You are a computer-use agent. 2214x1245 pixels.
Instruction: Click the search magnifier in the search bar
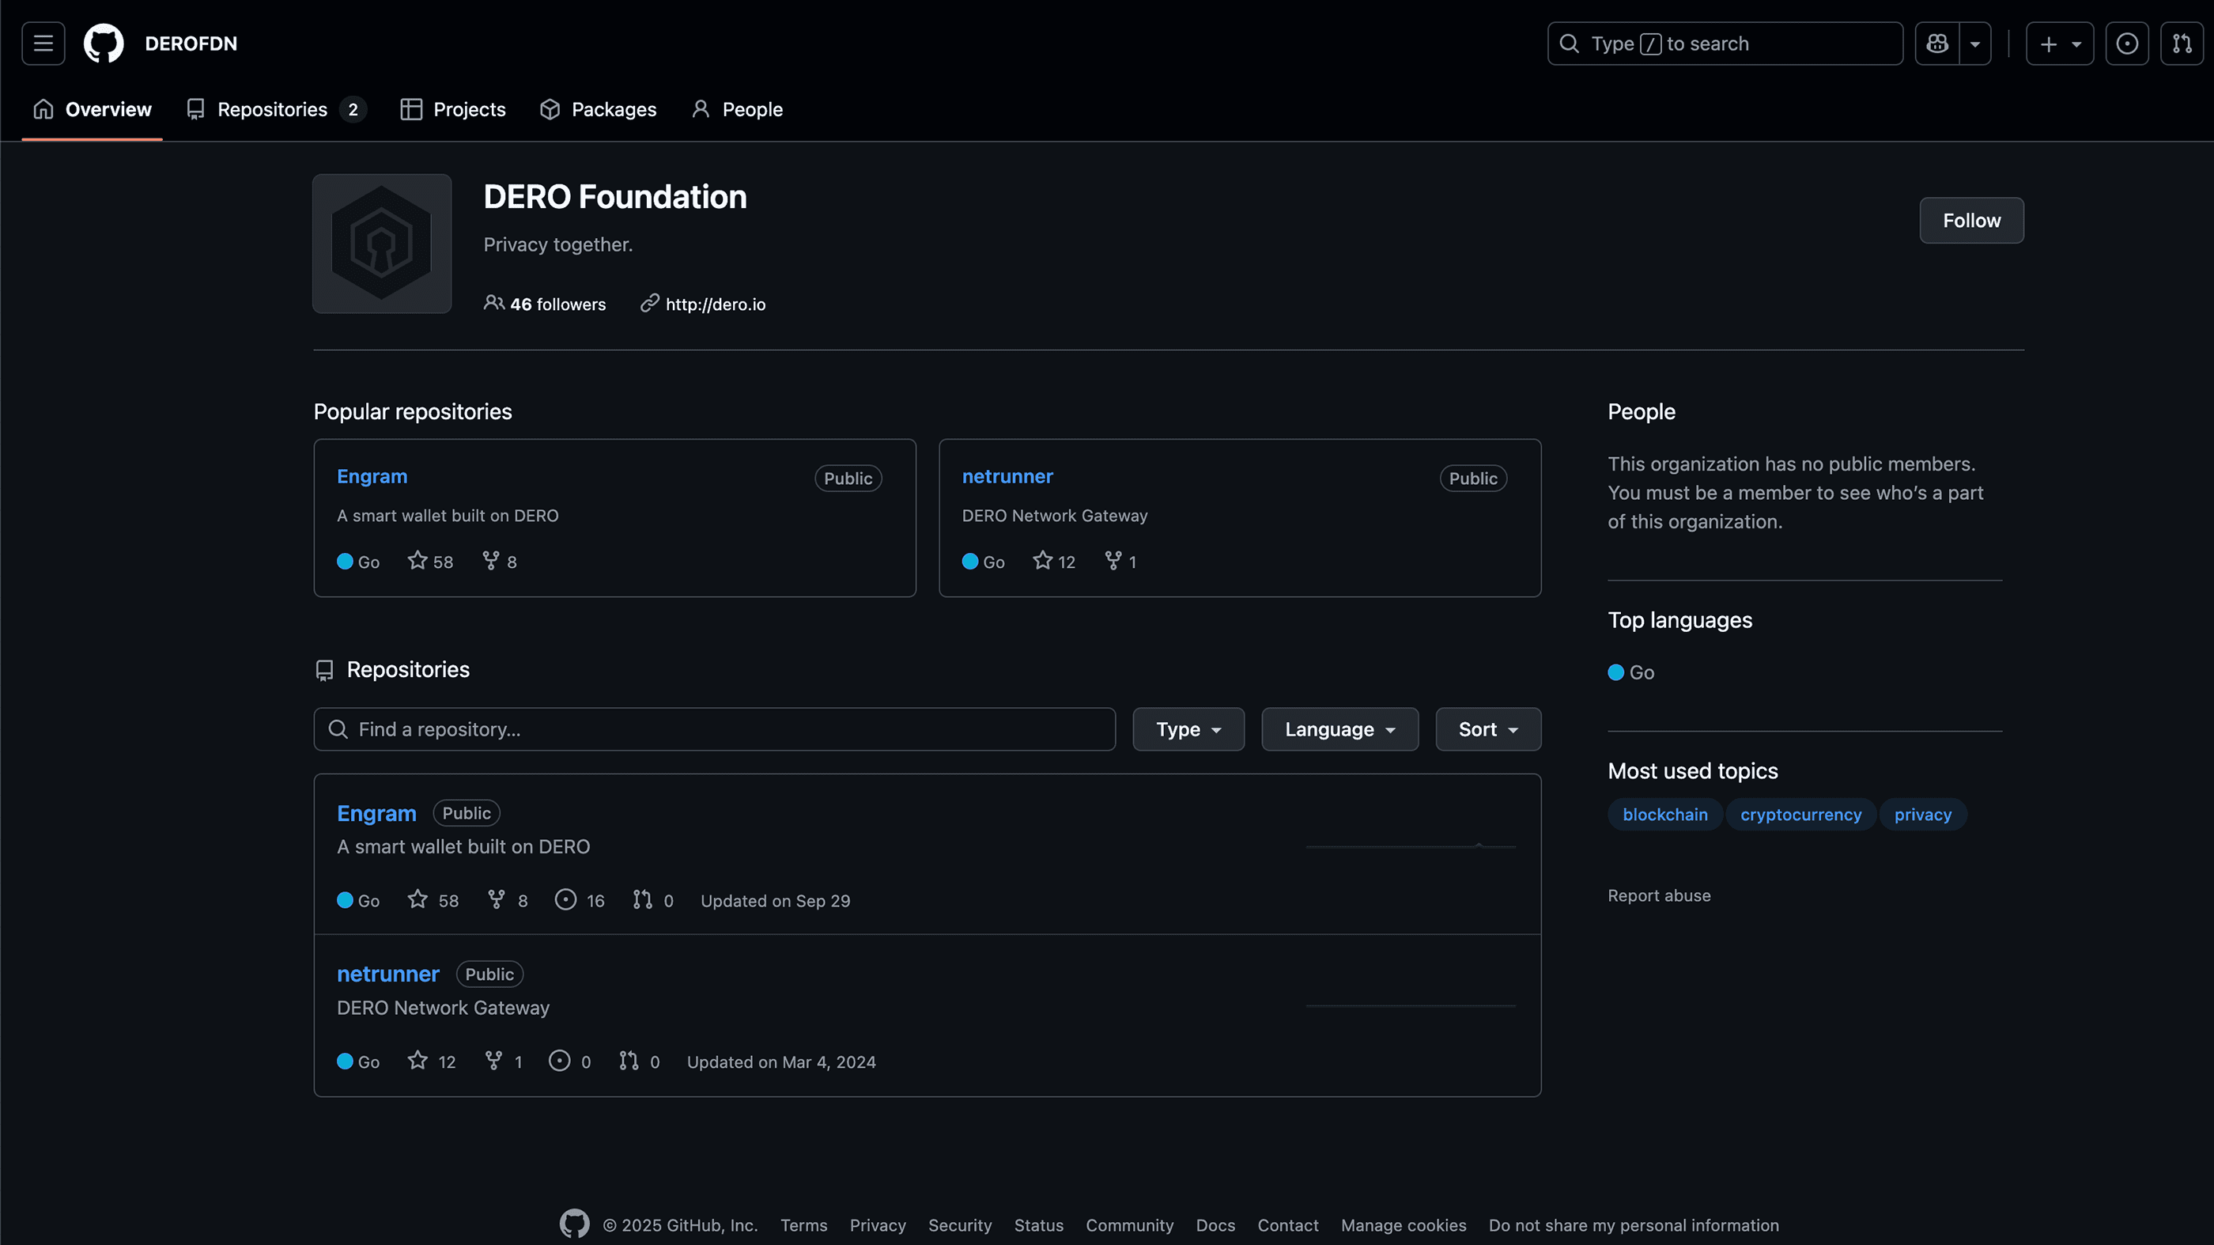[1570, 43]
